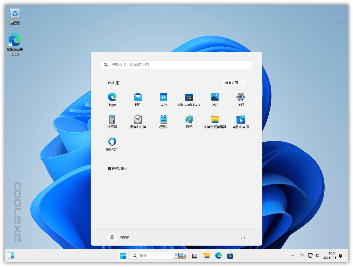Open Microsoft Store from the Start menu
The height and width of the screenshot is (267, 353).
point(189,99)
